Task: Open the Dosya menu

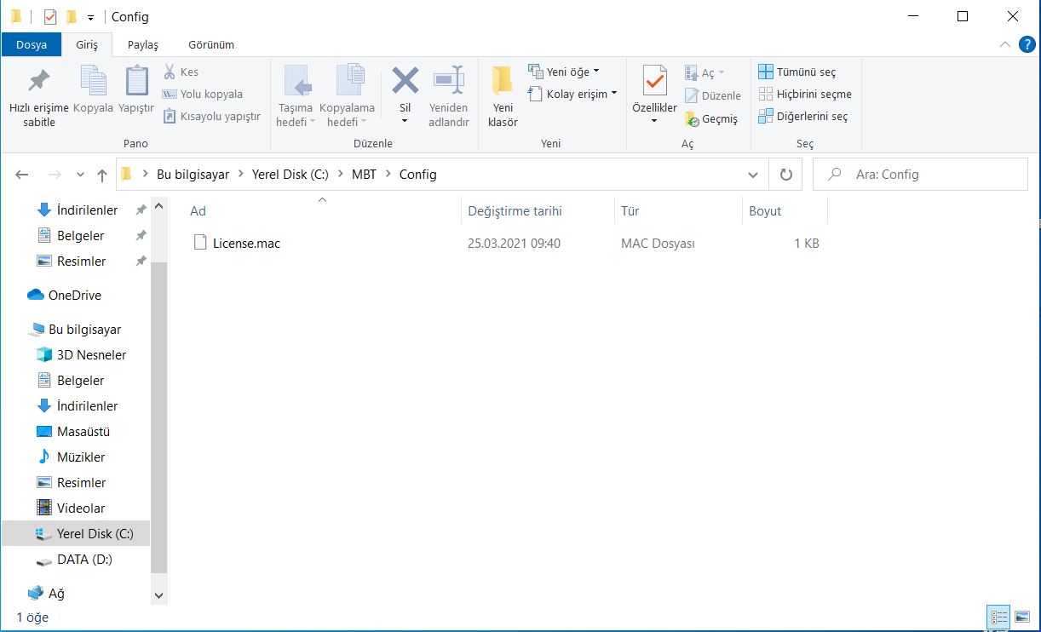Action: point(32,44)
